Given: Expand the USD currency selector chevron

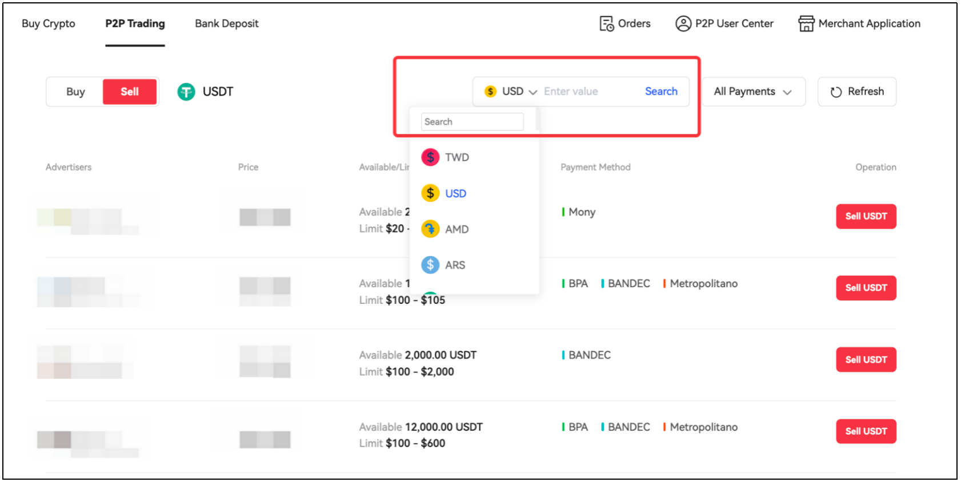Looking at the screenshot, I should click(533, 92).
